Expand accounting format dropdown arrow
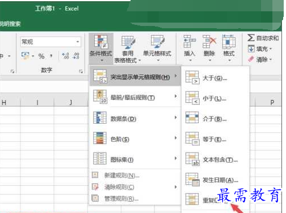The height and width of the screenshot is (213, 286). (33, 56)
